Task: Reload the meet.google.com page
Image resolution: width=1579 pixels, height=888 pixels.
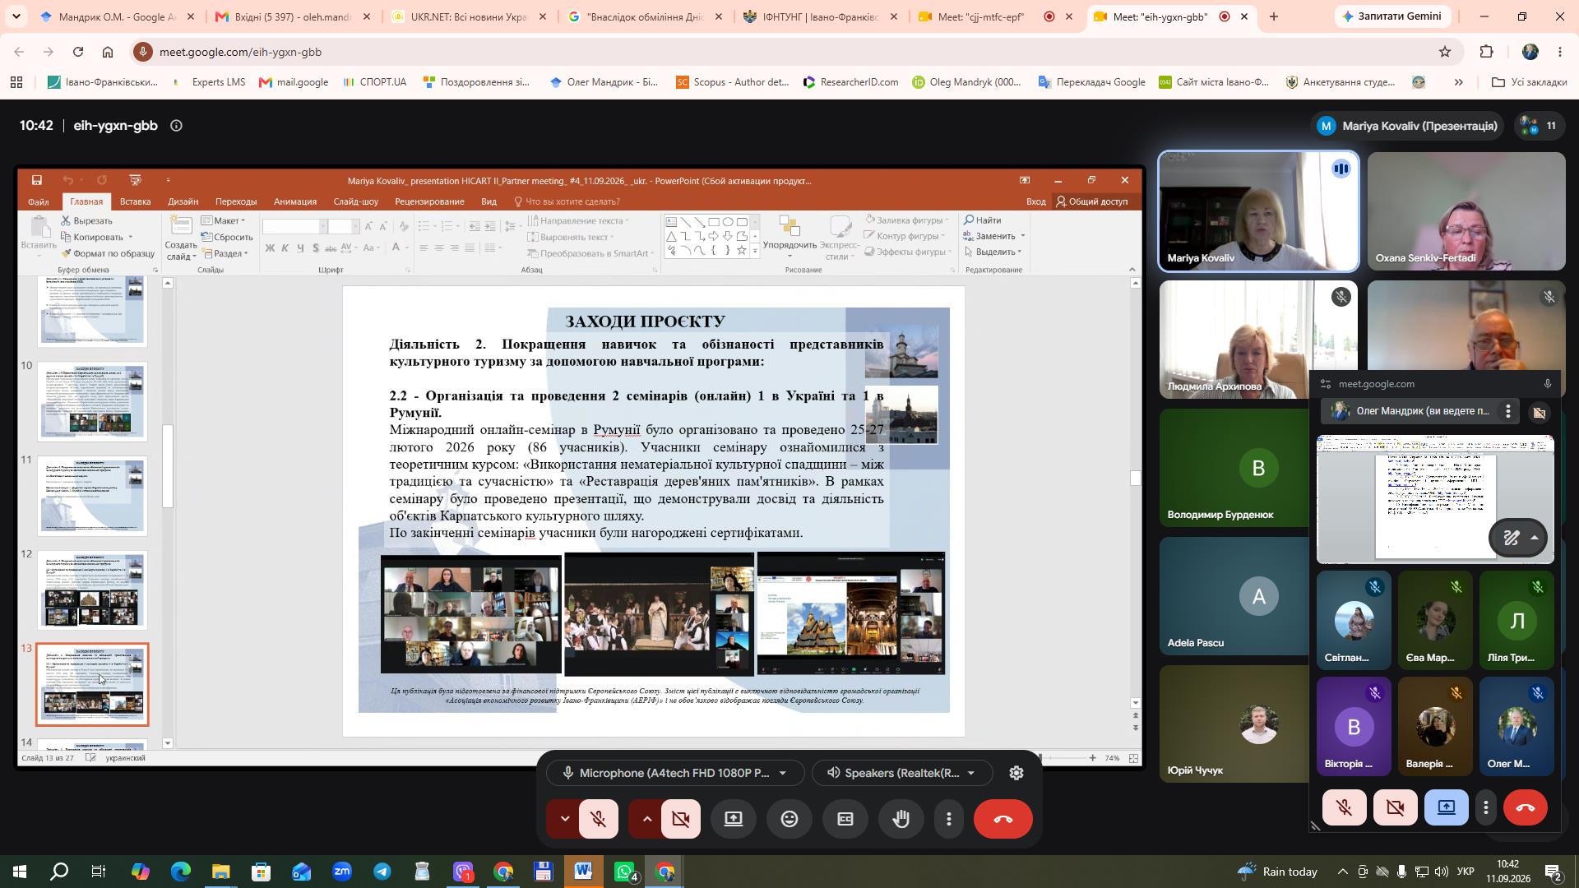Action: click(x=78, y=52)
